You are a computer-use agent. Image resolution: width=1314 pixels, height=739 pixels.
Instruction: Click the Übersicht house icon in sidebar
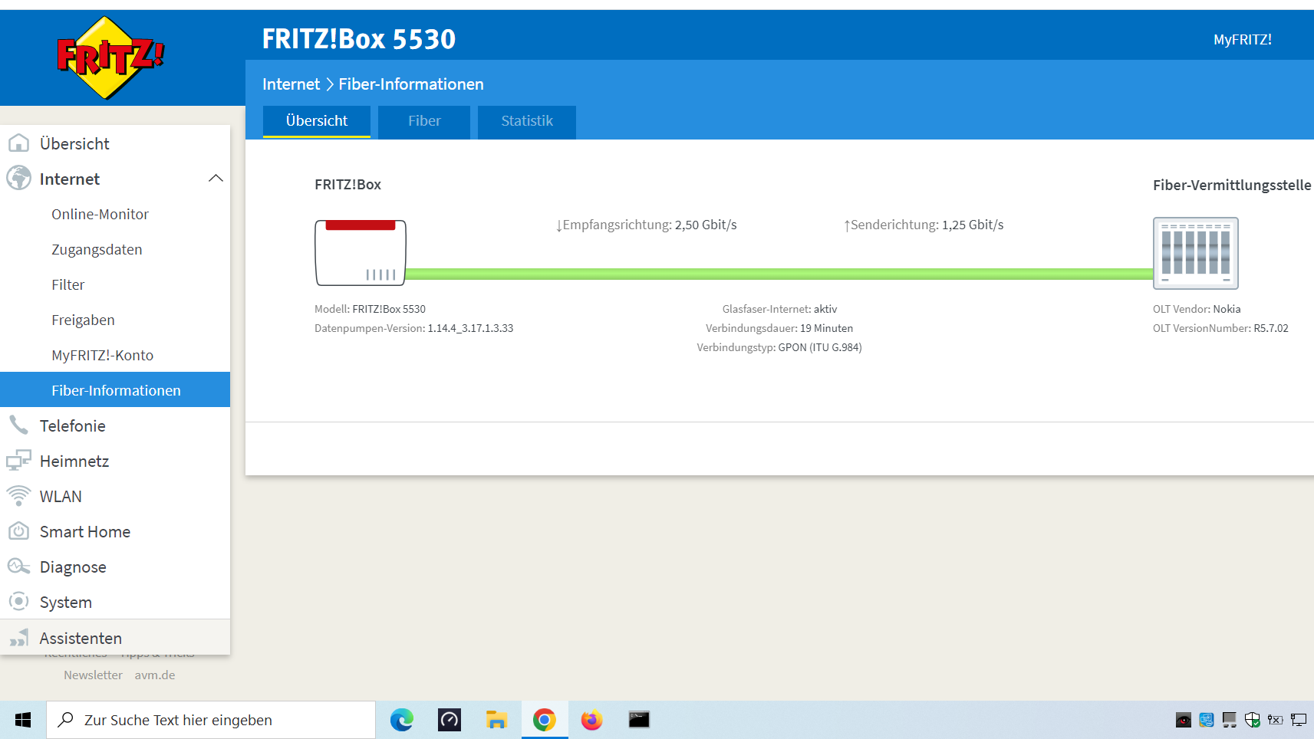[x=18, y=143]
